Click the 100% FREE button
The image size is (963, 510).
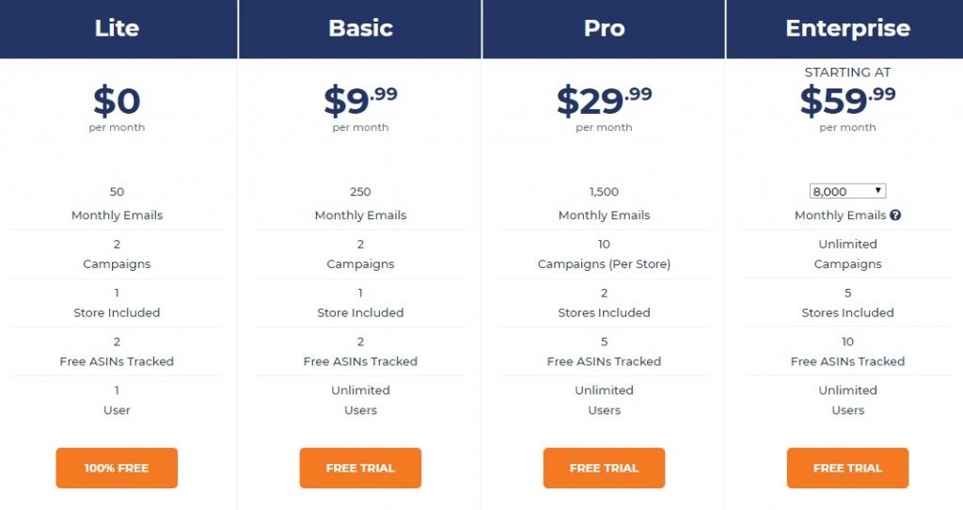117,468
